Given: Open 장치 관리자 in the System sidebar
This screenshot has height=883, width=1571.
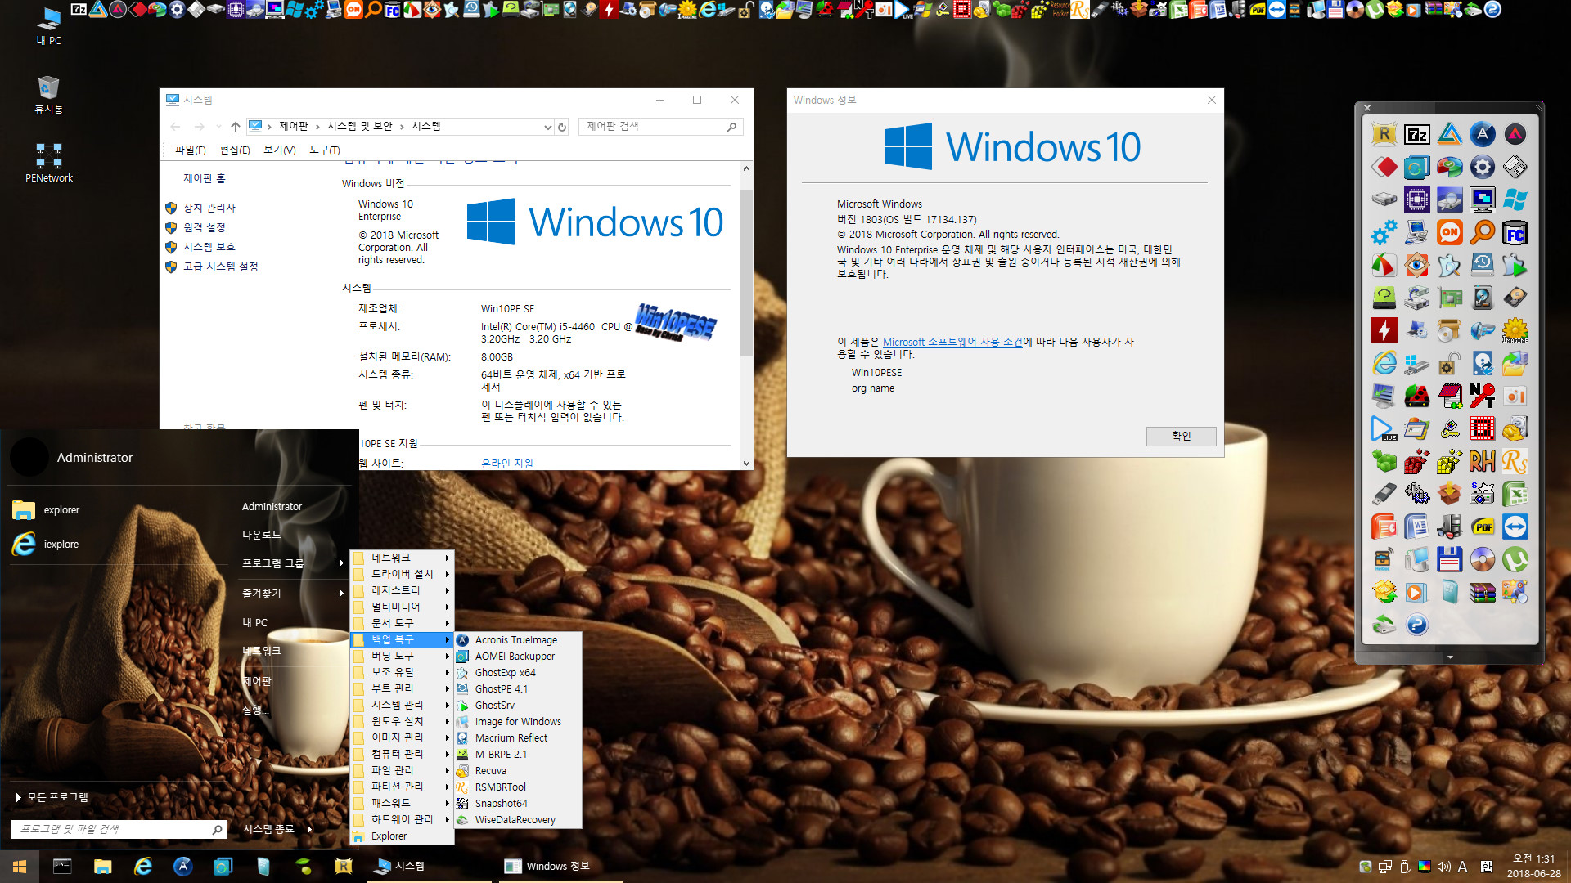Looking at the screenshot, I should 209,208.
